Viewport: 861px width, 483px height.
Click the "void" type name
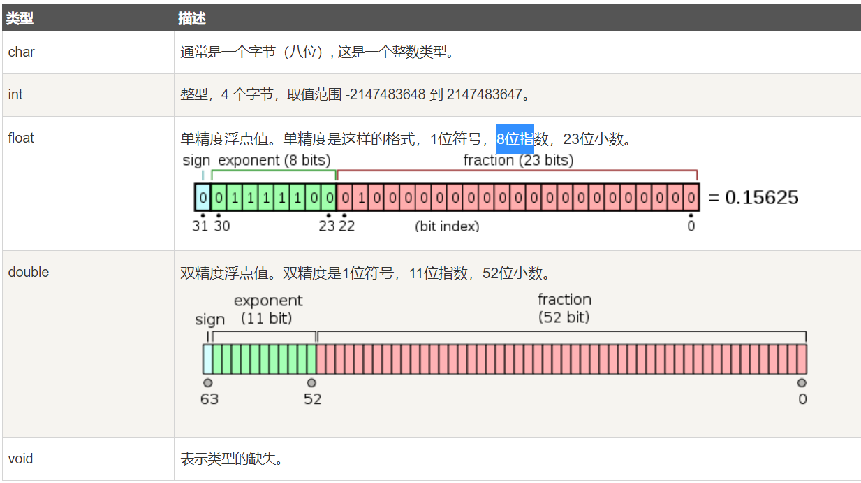coord(20,459)
